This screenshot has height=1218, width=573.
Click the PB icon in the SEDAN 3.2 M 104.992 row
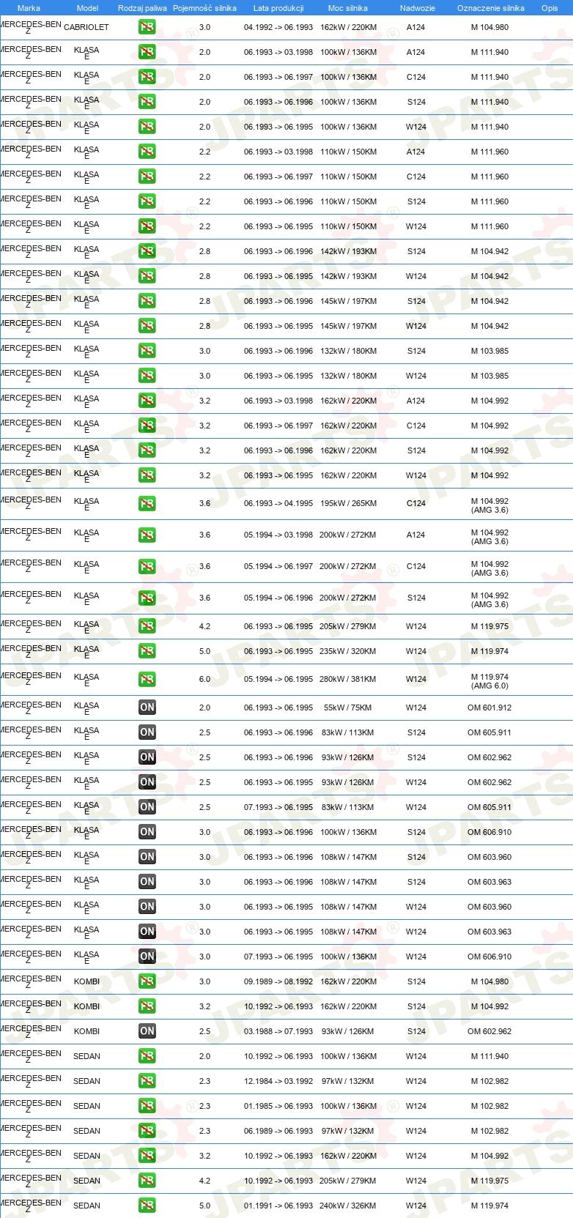(147, 1156)
